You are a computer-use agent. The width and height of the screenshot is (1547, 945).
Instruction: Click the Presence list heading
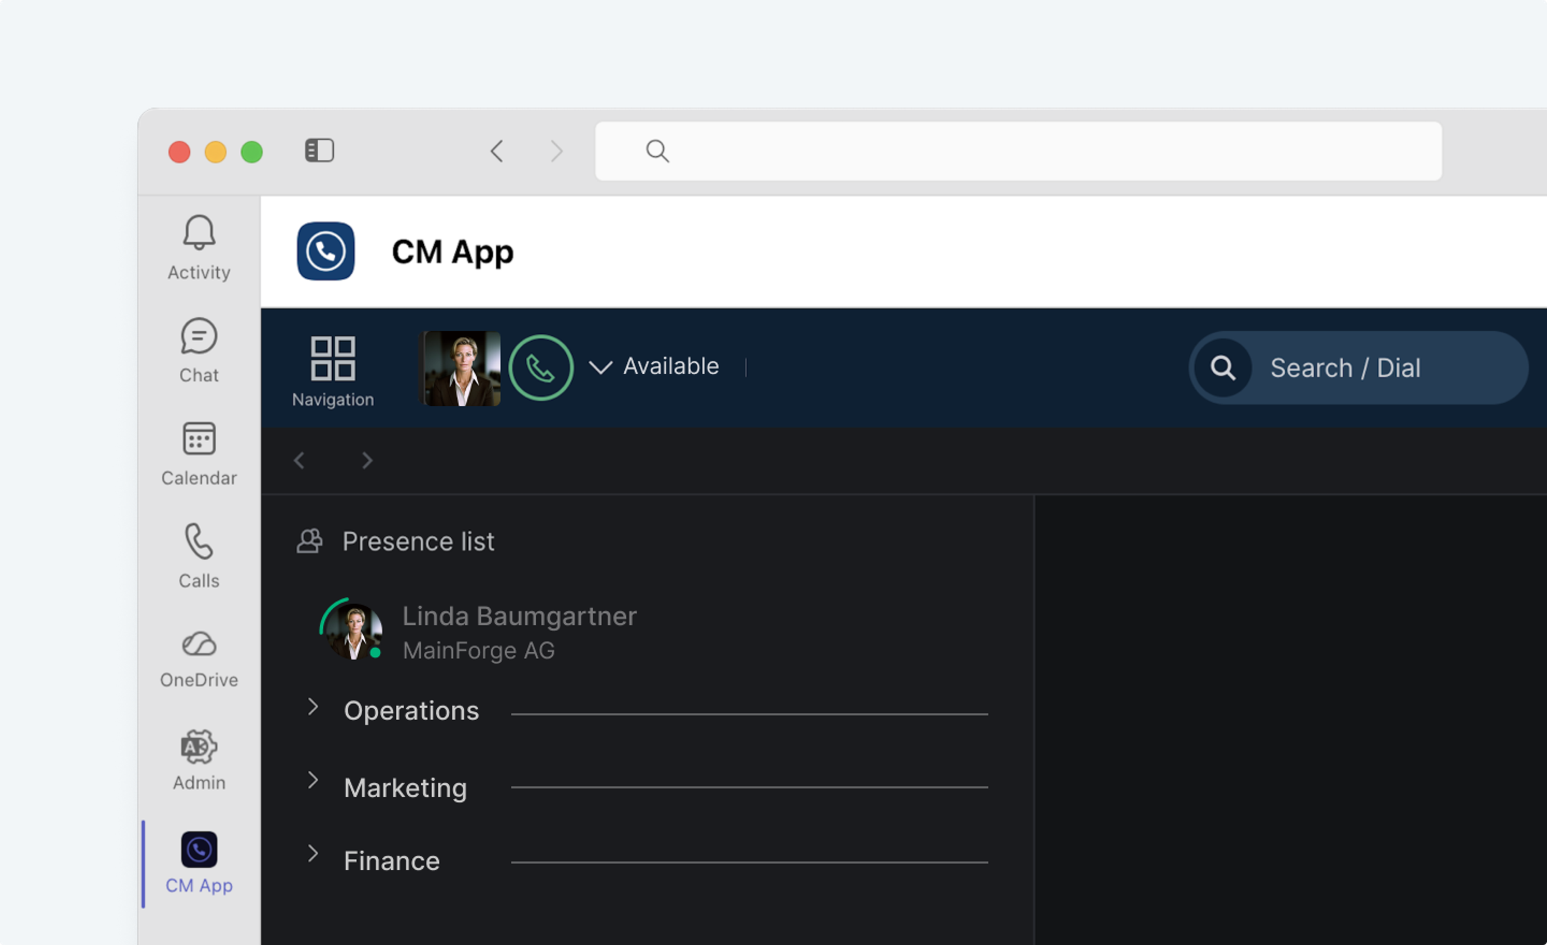point(418,542)
